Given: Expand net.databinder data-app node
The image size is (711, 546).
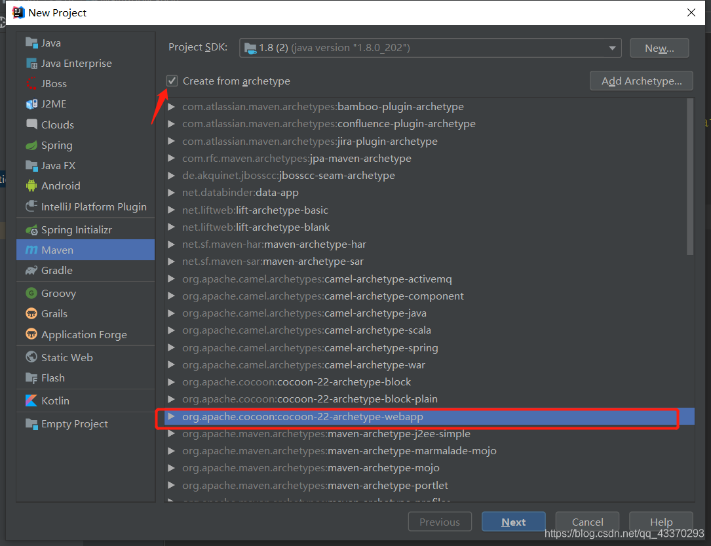Looking at the screenshot, I should (x=172, y=193).
